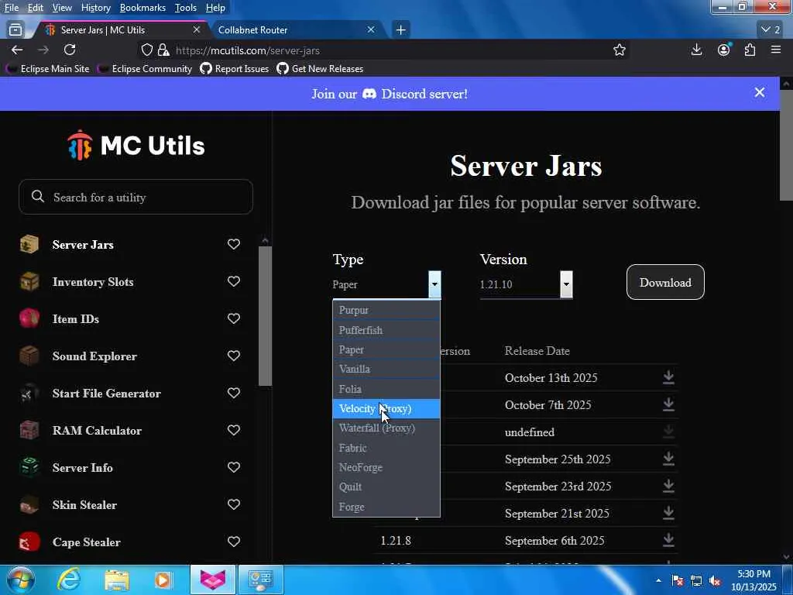Download the October 7th 2025 build

[x=668, y=404]
